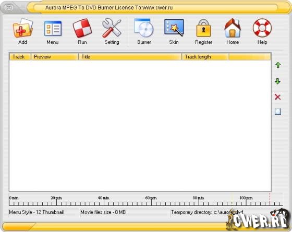The image size is (292, 232).
Task: Move track down with green arrow
Action: click(x=277, y=81)
